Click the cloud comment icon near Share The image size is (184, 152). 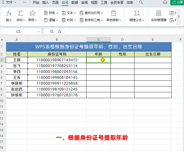pos(165,2)
